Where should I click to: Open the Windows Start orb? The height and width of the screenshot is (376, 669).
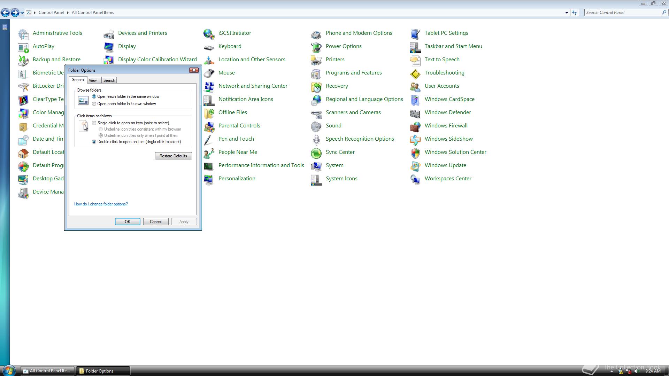coord(9,370)
